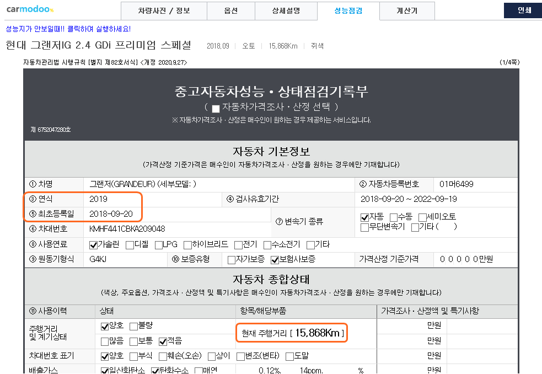Image resolution: width=542 pixels, height=374 pixels.
Task: Open the 상세설명 tab
Action: pyautogui.click(x=286, y=10)
